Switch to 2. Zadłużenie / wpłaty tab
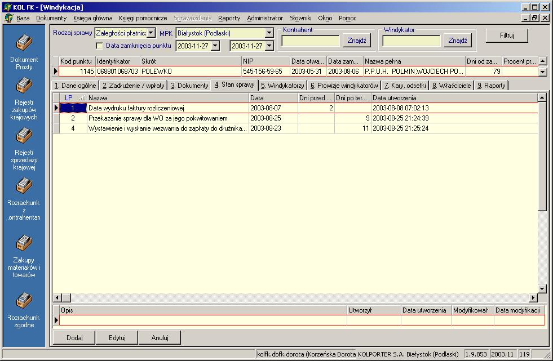Image resolution: width=553 pixels, height=361 pixels. (x=133, y=86)
